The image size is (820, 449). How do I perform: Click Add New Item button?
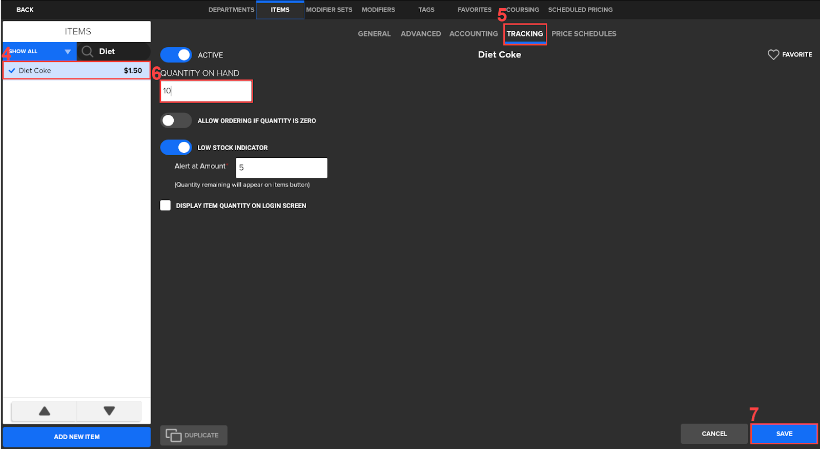click(x=77, y=437)
